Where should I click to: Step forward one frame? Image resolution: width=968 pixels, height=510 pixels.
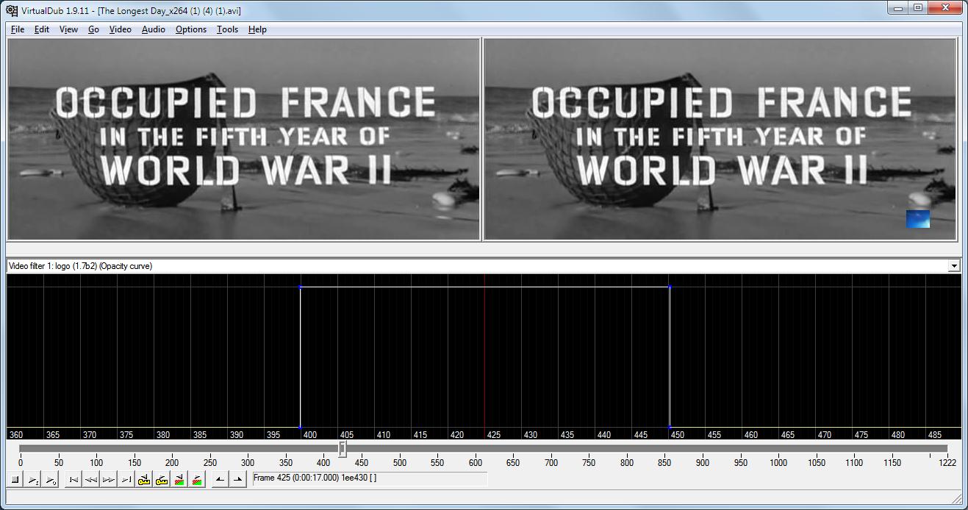coord(108,480)
